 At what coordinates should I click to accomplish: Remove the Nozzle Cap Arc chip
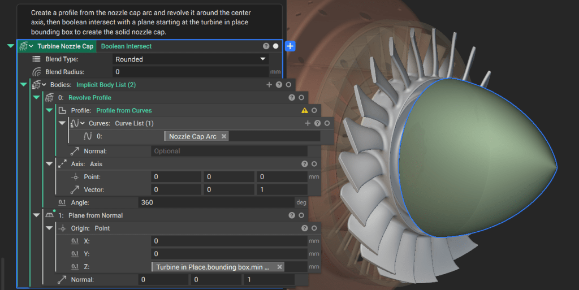pyautogui.click(x=224, y=136)
